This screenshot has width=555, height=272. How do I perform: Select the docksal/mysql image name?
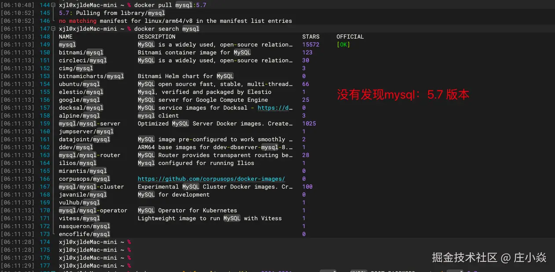coord(81,108)
